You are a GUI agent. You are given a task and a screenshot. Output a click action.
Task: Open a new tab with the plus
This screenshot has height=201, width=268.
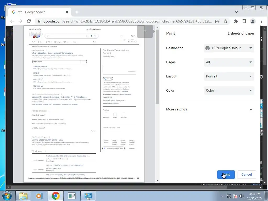[x=77, y=12]
